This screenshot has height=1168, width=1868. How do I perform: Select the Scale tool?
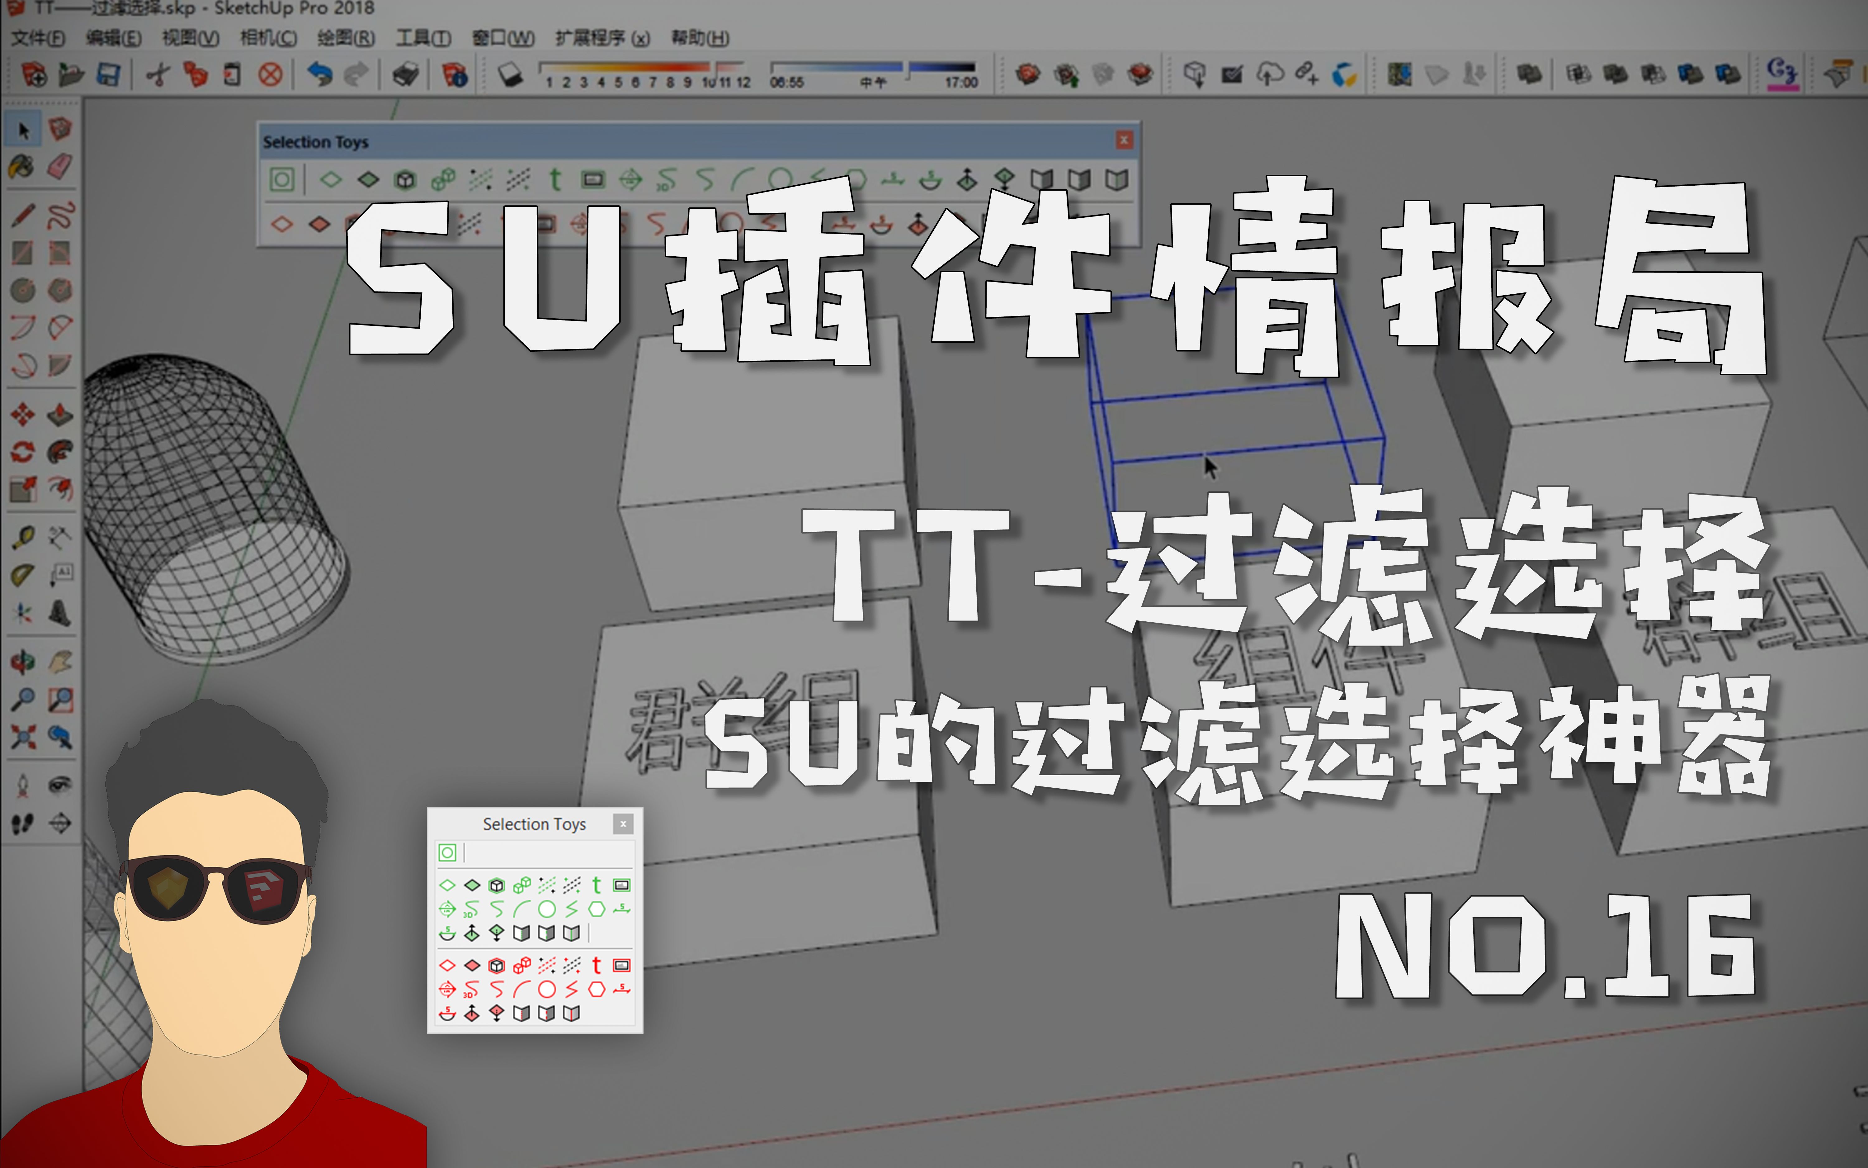point(23,489)
